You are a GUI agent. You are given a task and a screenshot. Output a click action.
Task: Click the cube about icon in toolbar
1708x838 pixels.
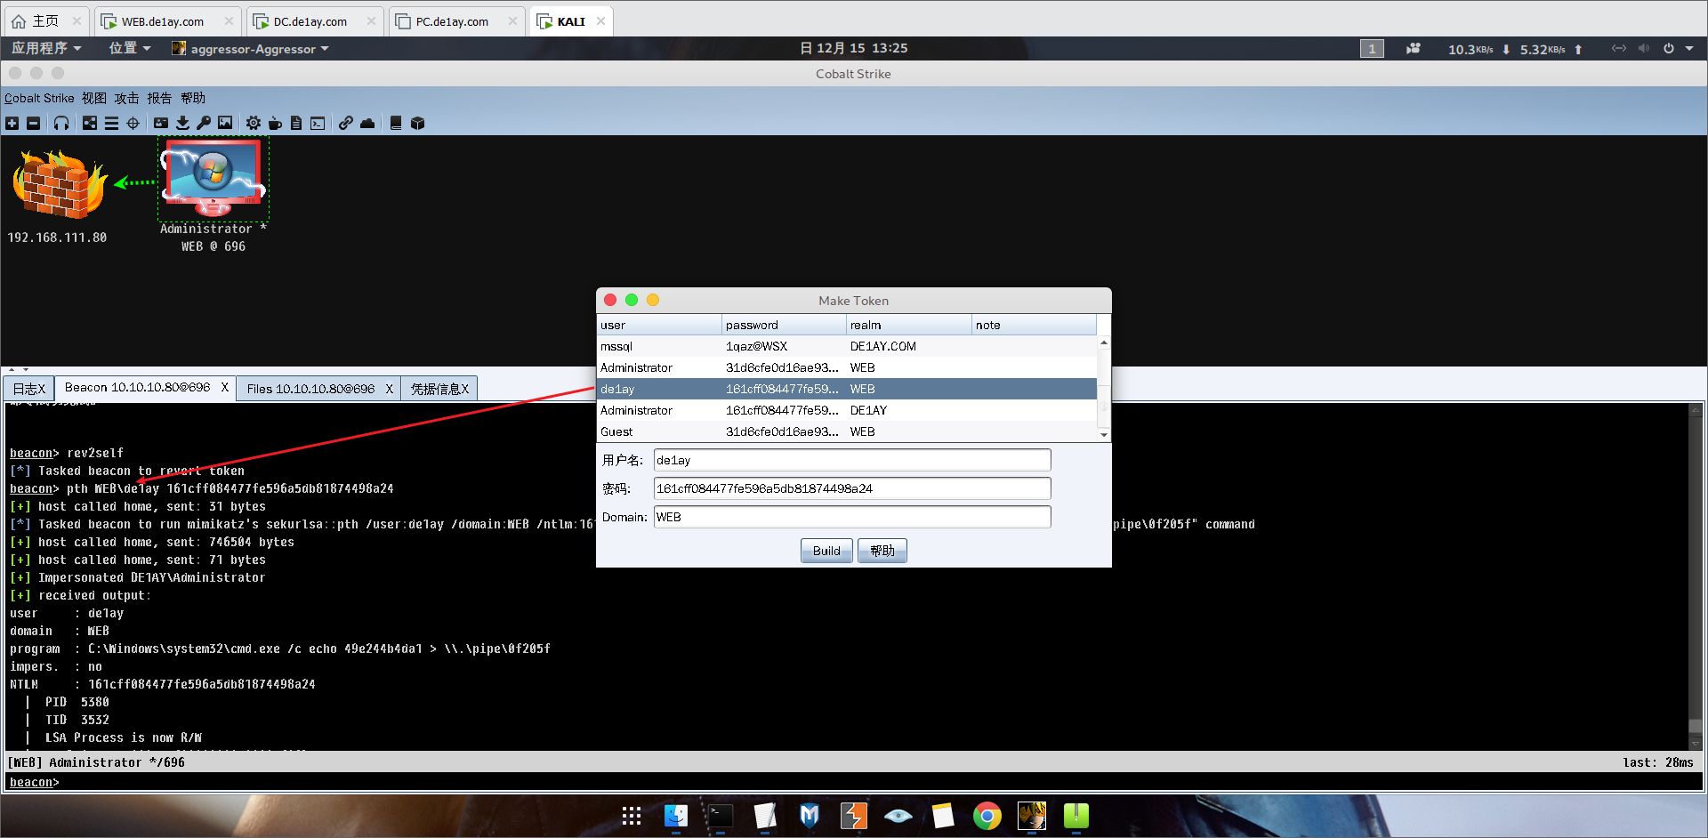pos(418,124)
